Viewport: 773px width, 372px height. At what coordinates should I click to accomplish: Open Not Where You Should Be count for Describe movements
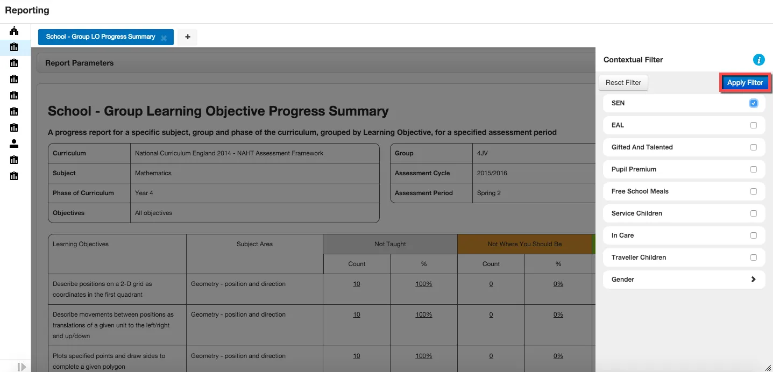tap(491, 314)
